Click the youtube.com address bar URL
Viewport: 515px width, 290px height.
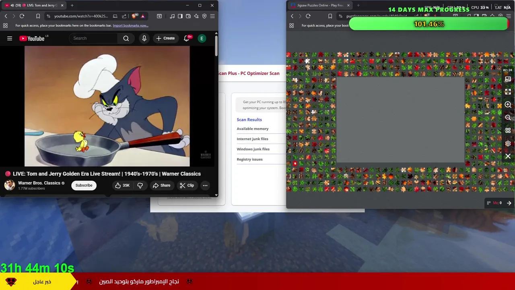[81, 16]
